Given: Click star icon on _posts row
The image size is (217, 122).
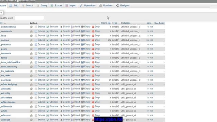Looking at the screenshot, I should pos(32,49).
